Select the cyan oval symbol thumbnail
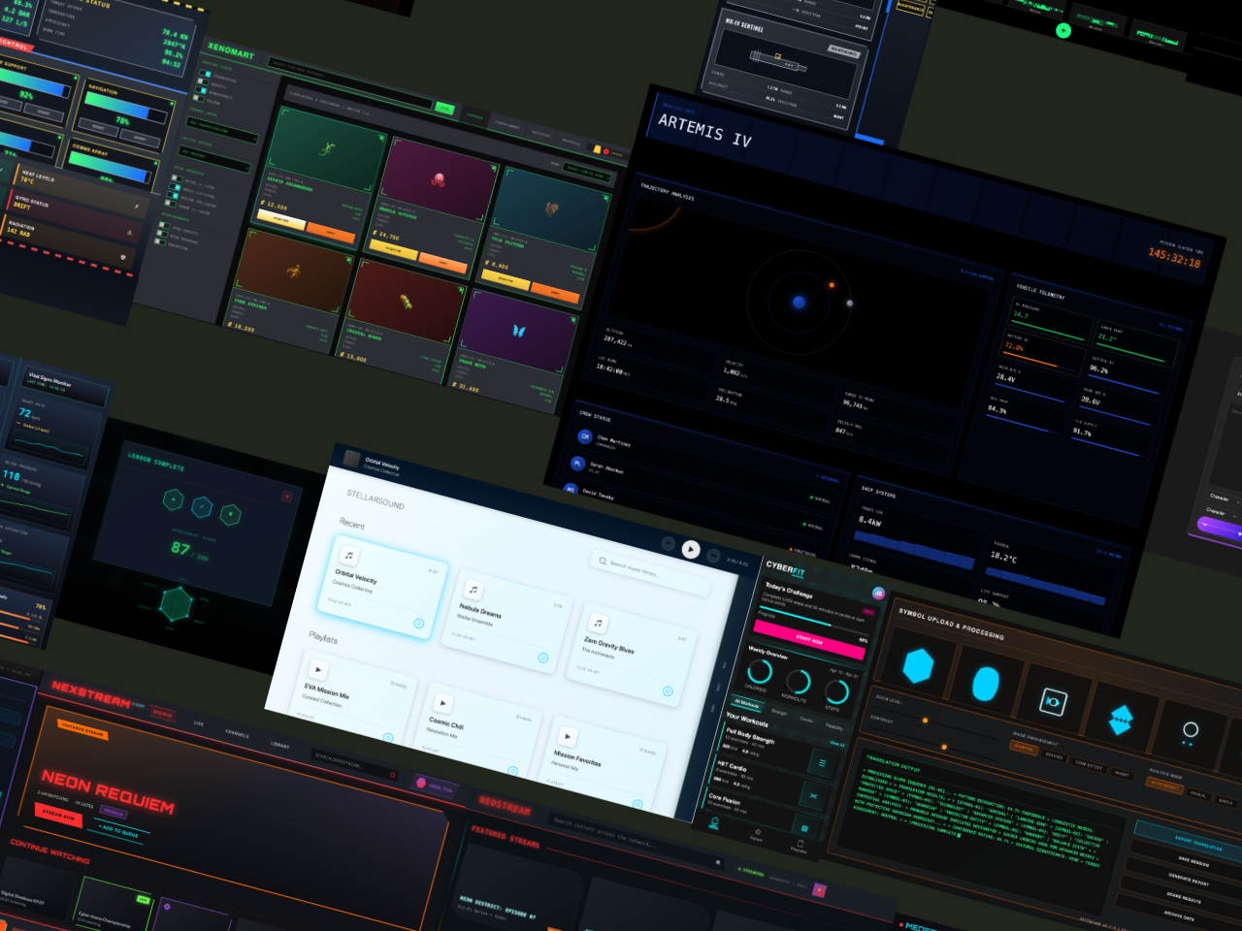The image size is (1242, 931). pyautogui.click(x=986, y=683)
